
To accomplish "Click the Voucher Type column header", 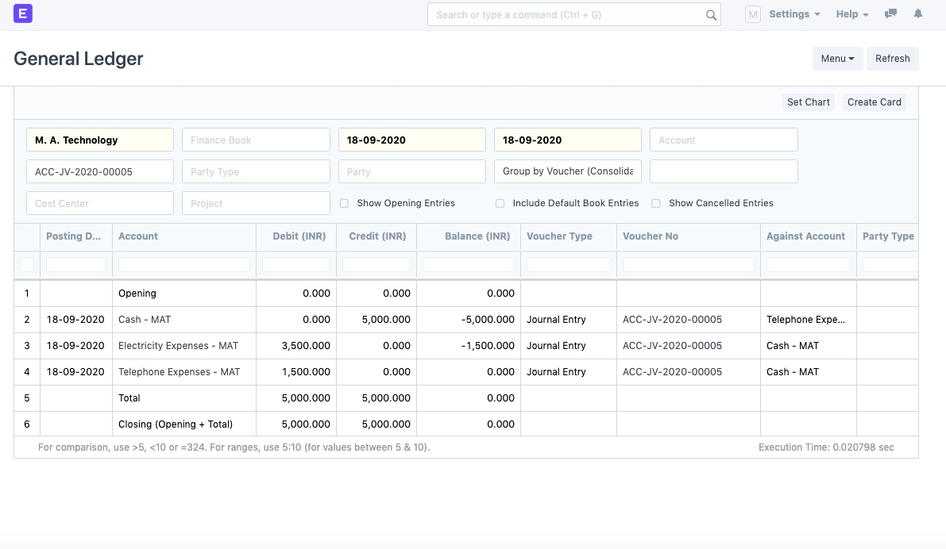I will [x=559, y=236].
